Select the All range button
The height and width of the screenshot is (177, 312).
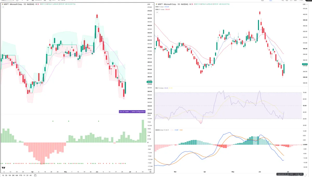click(x=30, y=175)
